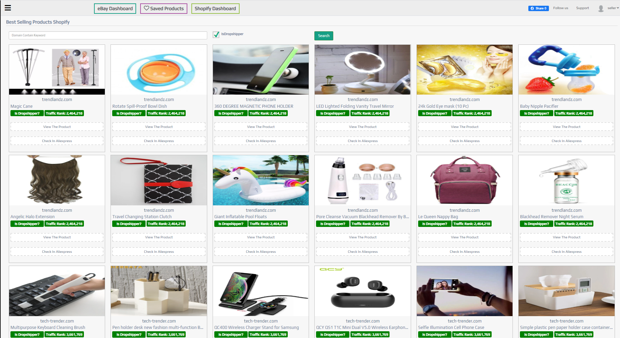The width and height of the screenshot is (620, 338).
Task: Open the QCY wireless earphones image
Action: coord(363,291)
